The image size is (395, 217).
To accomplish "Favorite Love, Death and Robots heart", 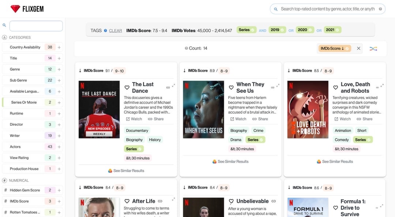I will coord(335,87).
